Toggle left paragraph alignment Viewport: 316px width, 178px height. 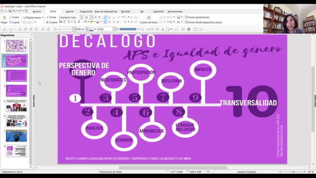point(105,22)
